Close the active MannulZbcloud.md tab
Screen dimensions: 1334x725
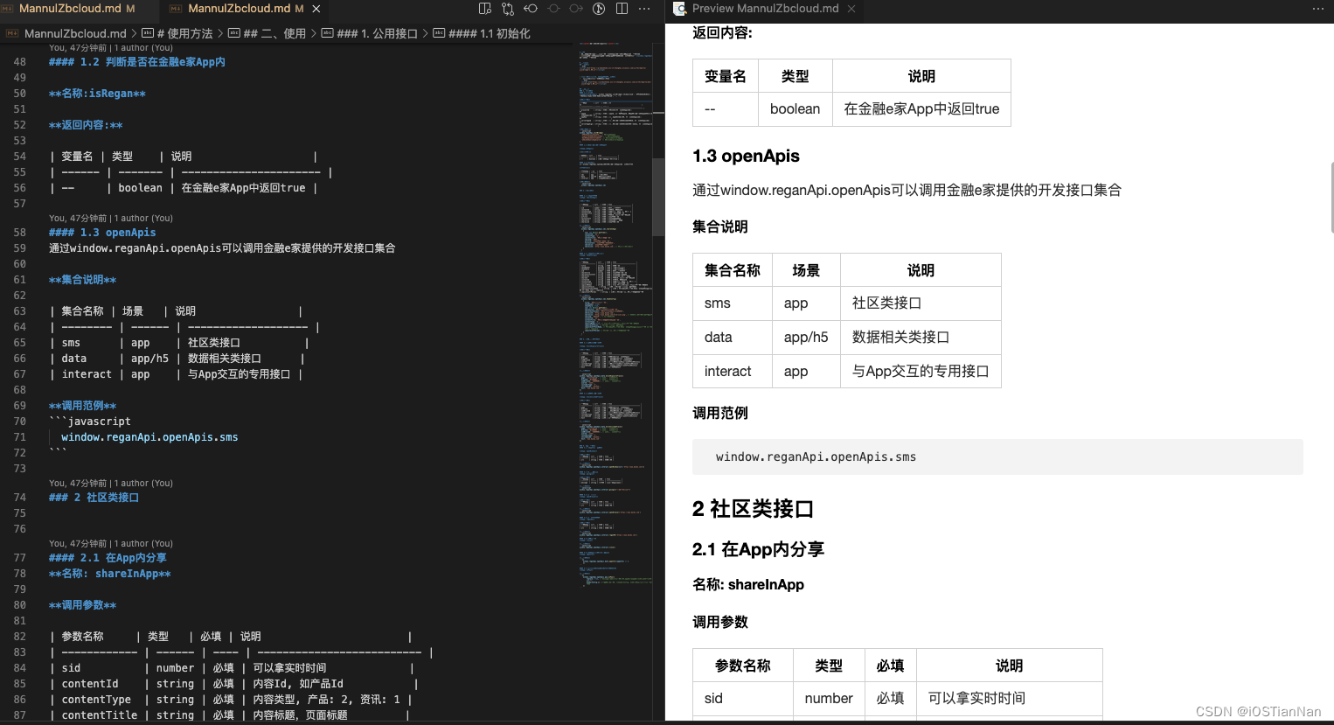point(316,9)
